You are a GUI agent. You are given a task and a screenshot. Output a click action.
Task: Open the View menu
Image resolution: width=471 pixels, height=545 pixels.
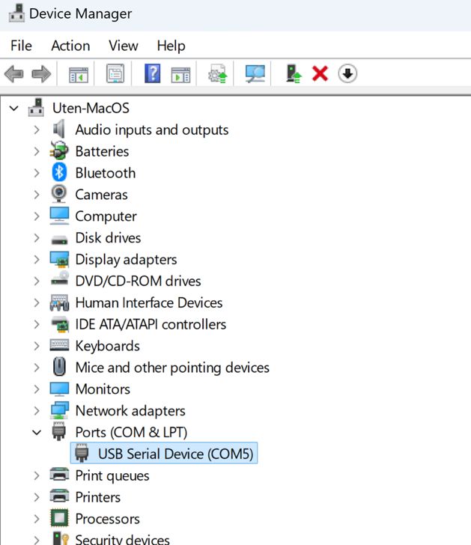click(x=123, y=46)
